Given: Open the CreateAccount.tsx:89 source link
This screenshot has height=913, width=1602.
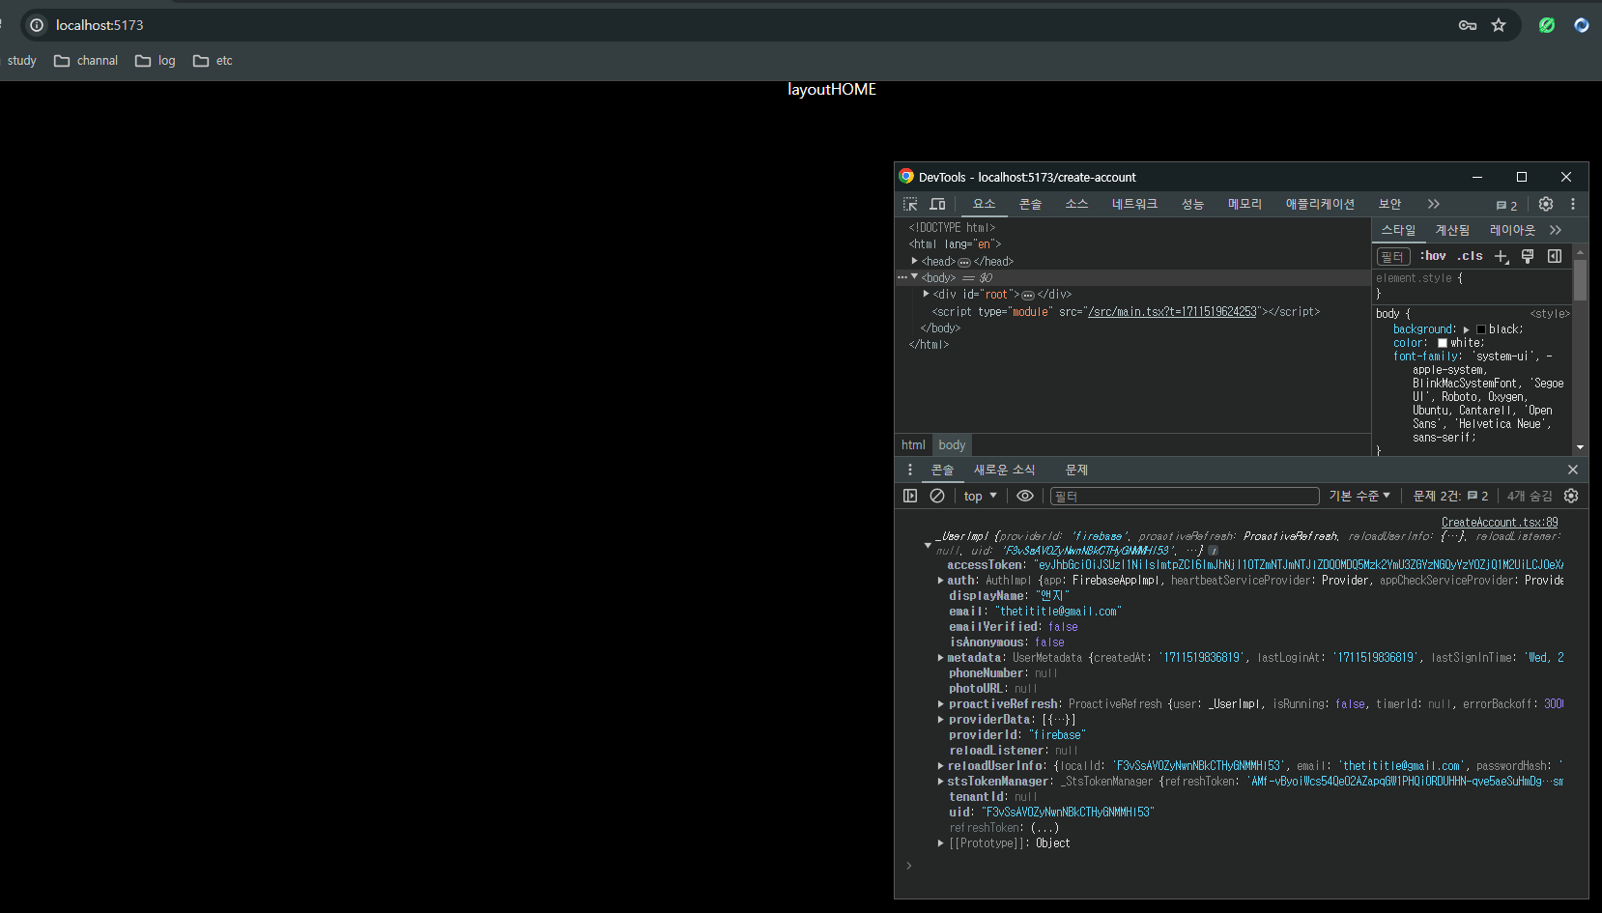Looking at the screenshot, I should (1500, 522).
